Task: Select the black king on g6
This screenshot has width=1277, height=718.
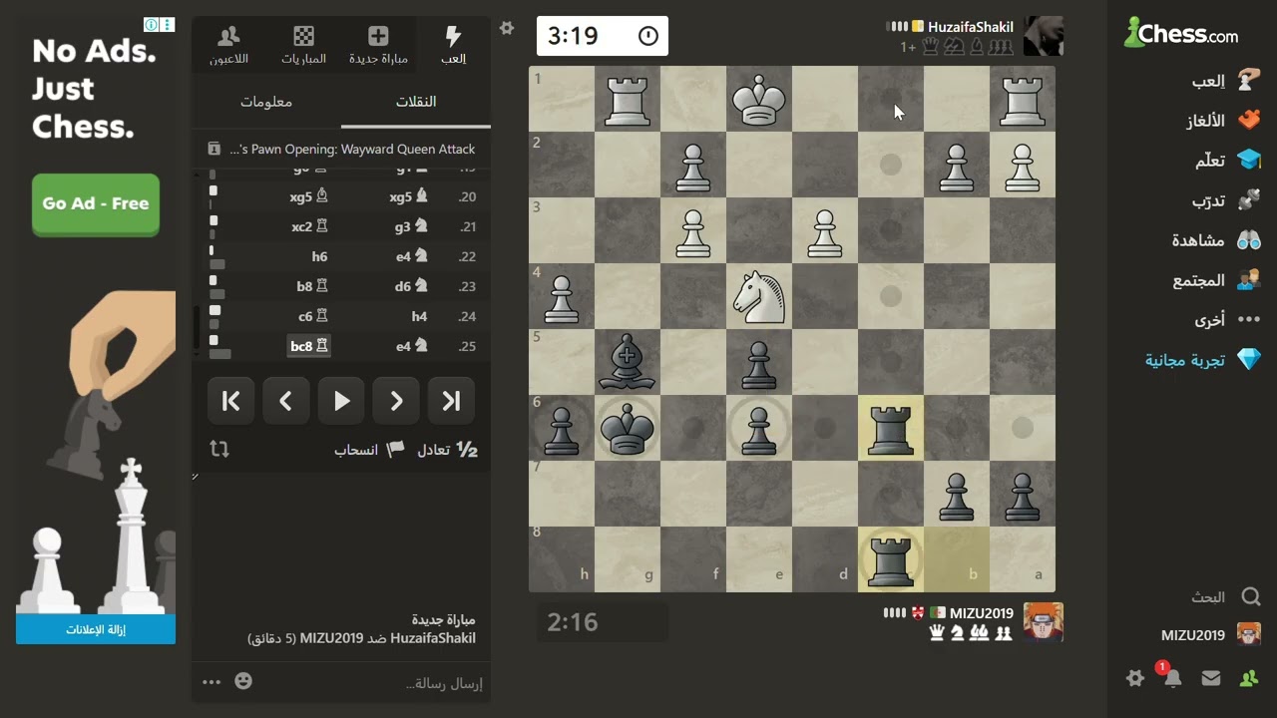Action: click(x=628, y=428)
